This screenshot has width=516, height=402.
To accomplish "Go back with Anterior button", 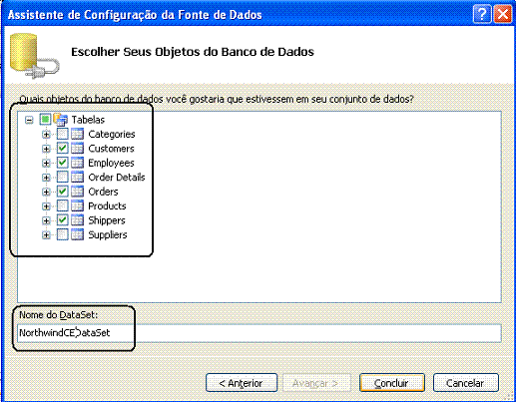I will coord(242,383).
